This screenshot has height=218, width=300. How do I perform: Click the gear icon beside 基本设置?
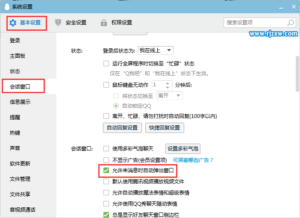click(13, 23)
